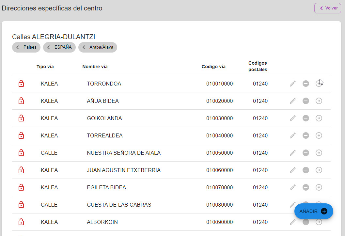Click the Volver button
The width and height of the screenshot is (345, 236).
point(328,8)
